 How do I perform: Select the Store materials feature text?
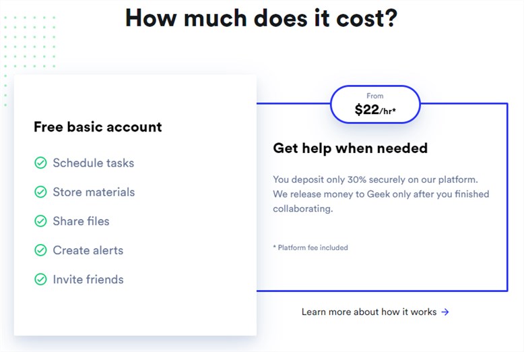click(94, 192)
